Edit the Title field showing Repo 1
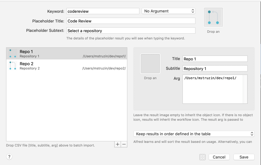Screen dimensions: 261x165 (x=215, y=59)
